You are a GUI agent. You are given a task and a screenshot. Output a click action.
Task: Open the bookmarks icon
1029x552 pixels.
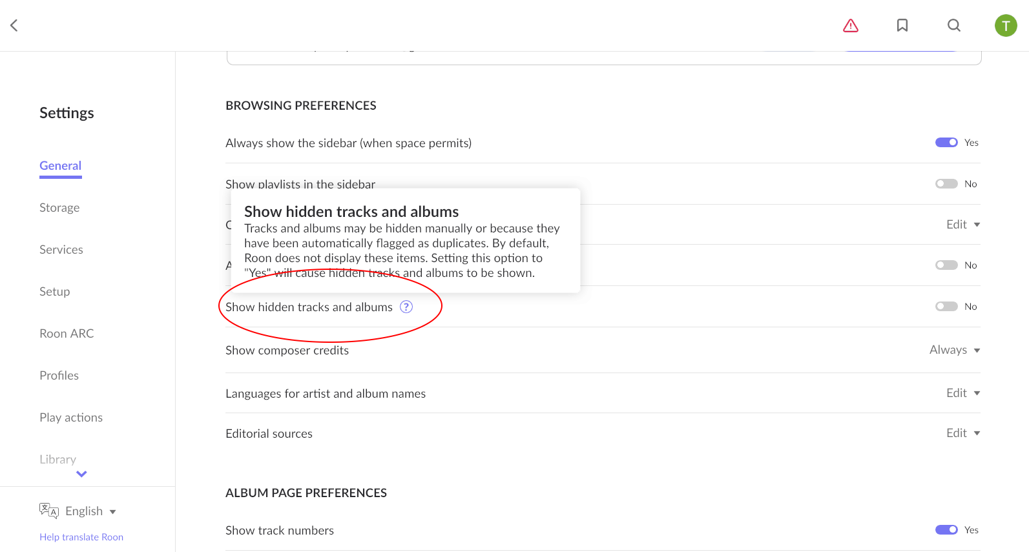point(902,25)
